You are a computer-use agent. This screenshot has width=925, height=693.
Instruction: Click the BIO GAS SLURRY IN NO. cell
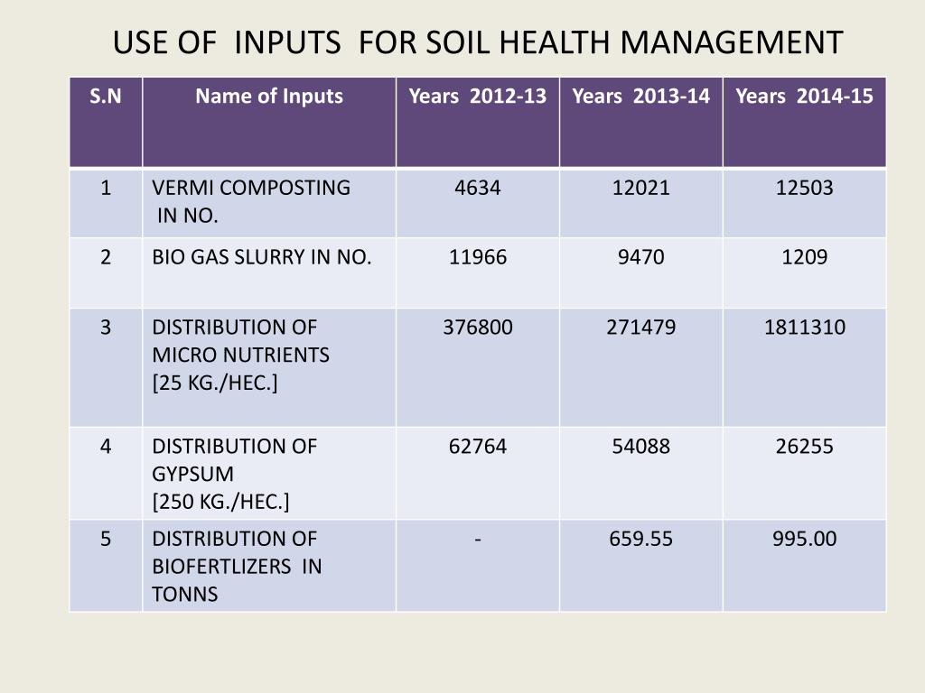262,257
